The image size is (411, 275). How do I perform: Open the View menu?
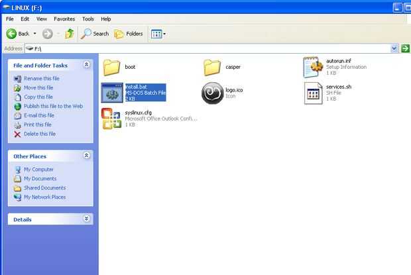(x=41, y=19)
